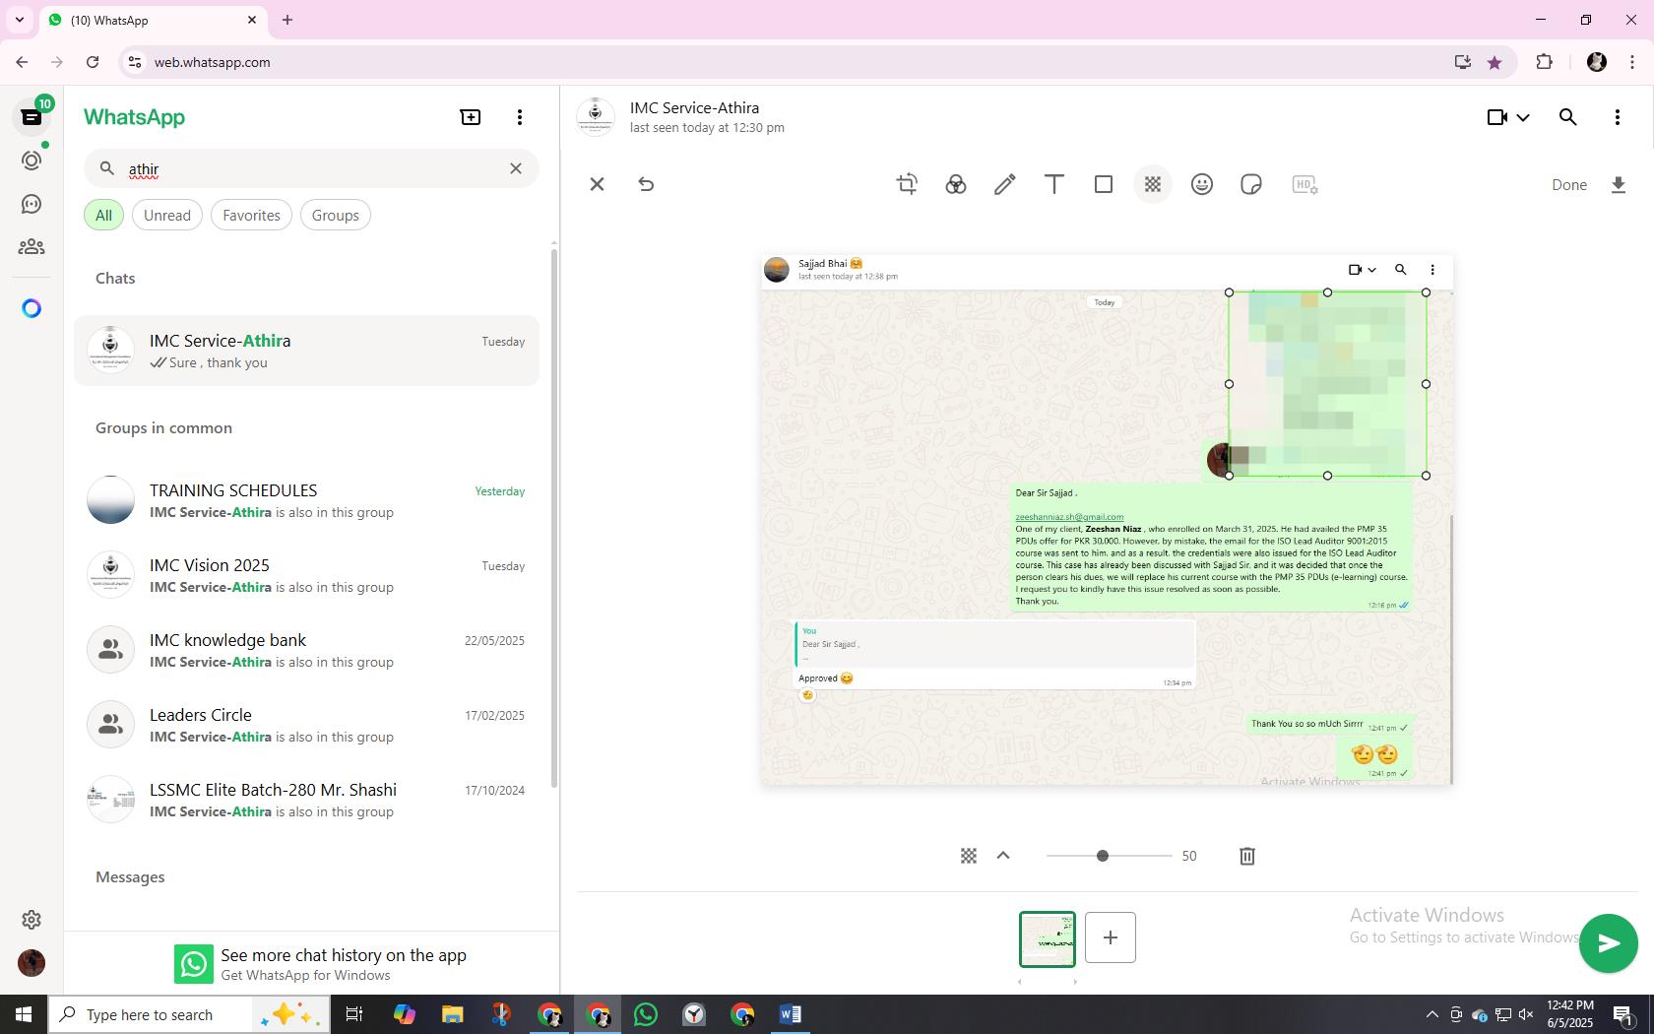Viewport: 1654px width, 1034px height.
Task: Click the Windows taskbar search box
Action: coord(189,1014)
